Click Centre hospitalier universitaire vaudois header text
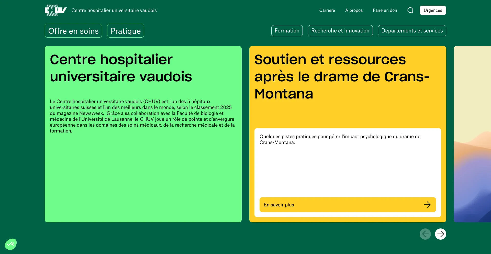 point(114,10)
